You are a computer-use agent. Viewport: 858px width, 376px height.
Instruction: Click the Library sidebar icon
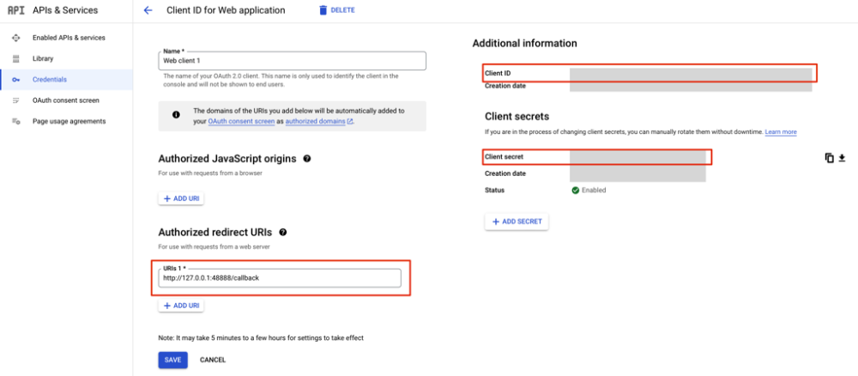(15, 58)
